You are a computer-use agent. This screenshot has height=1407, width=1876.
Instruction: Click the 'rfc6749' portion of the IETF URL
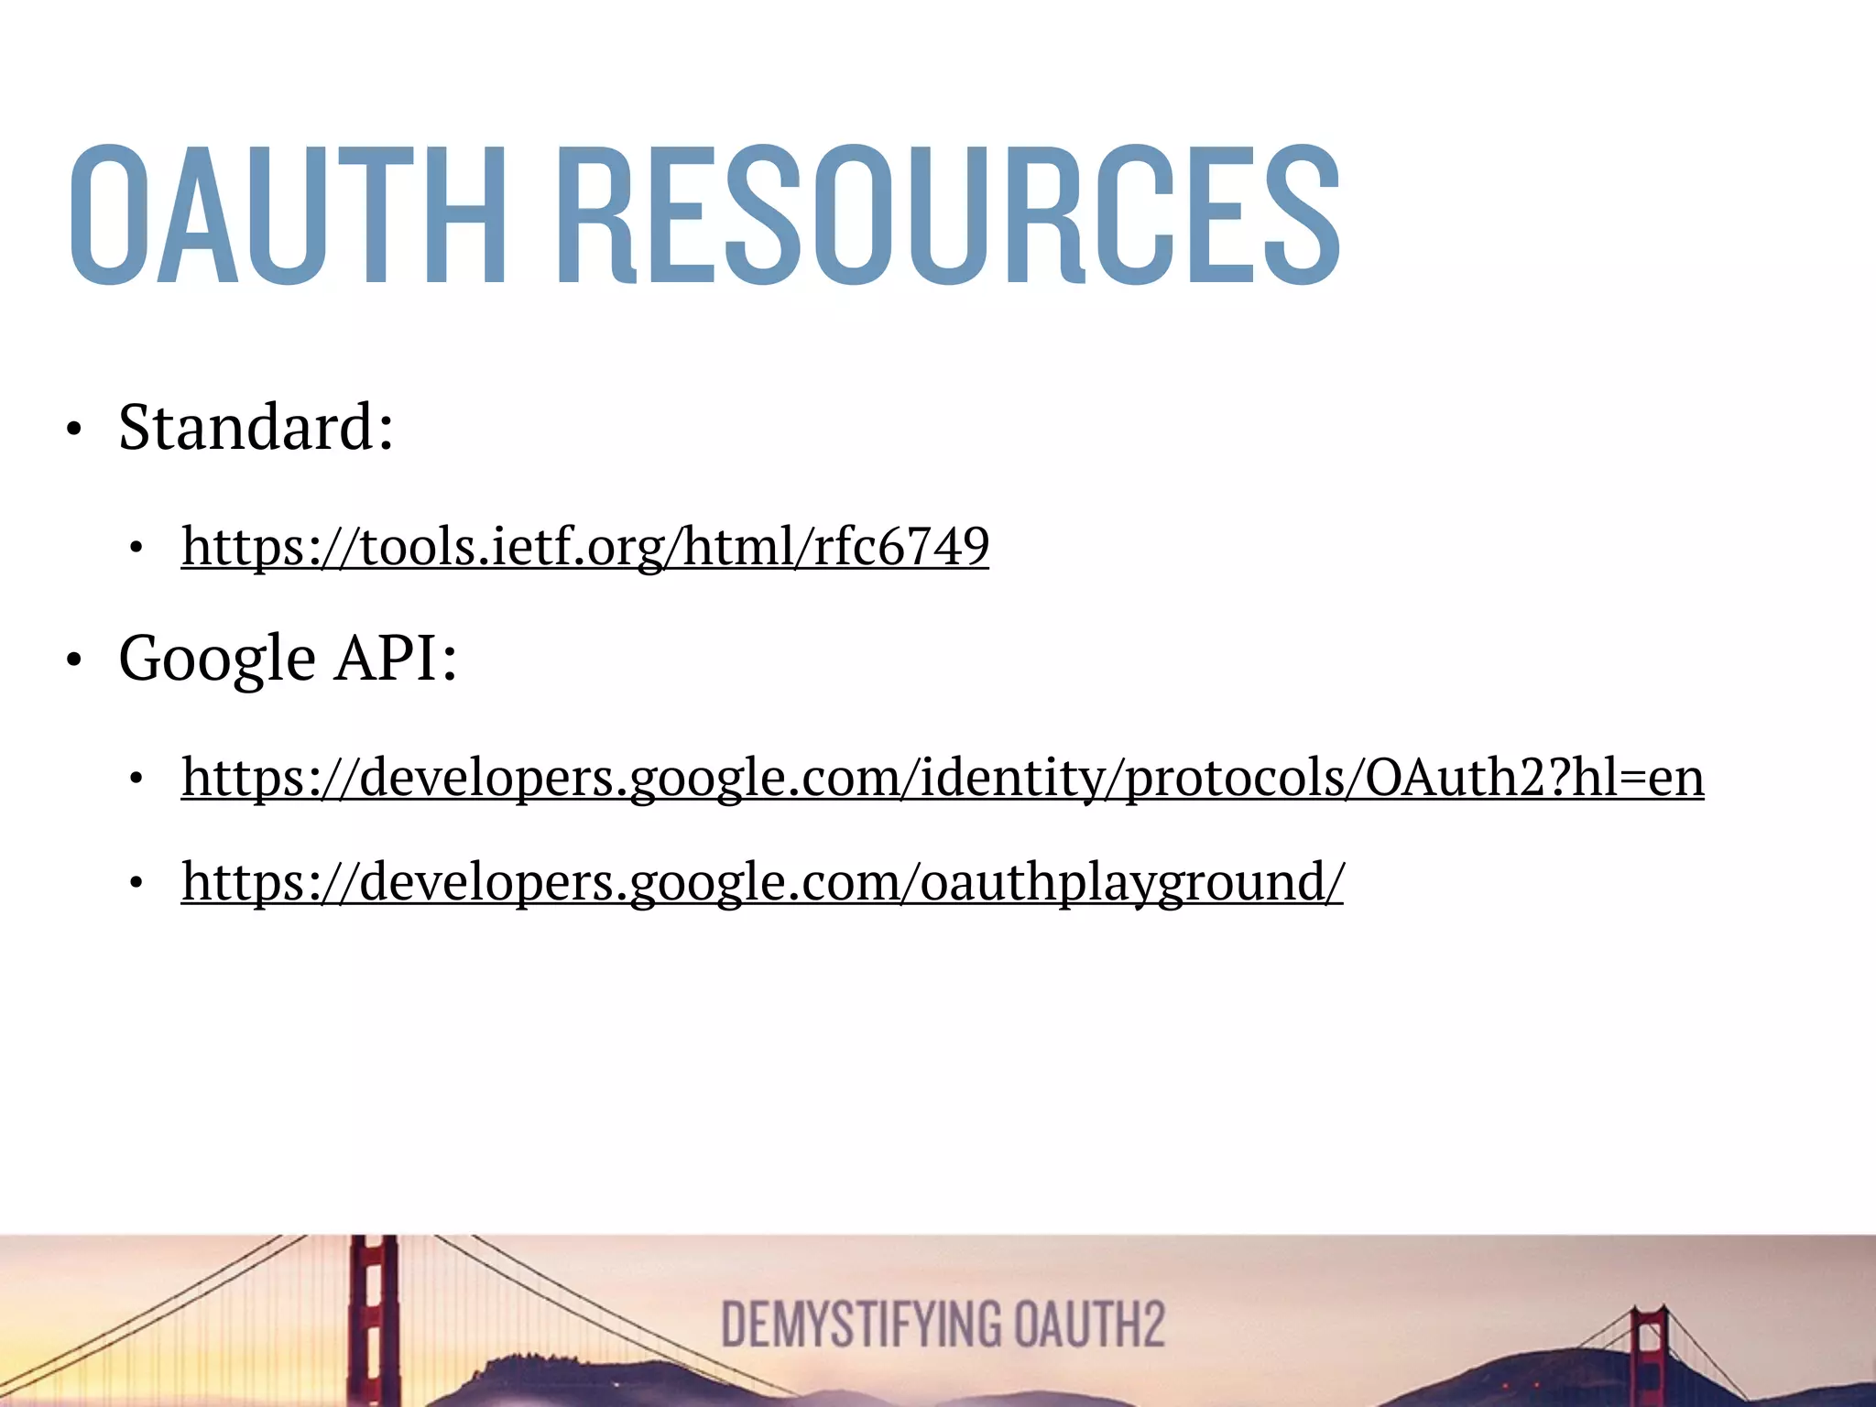click(902, 547)
